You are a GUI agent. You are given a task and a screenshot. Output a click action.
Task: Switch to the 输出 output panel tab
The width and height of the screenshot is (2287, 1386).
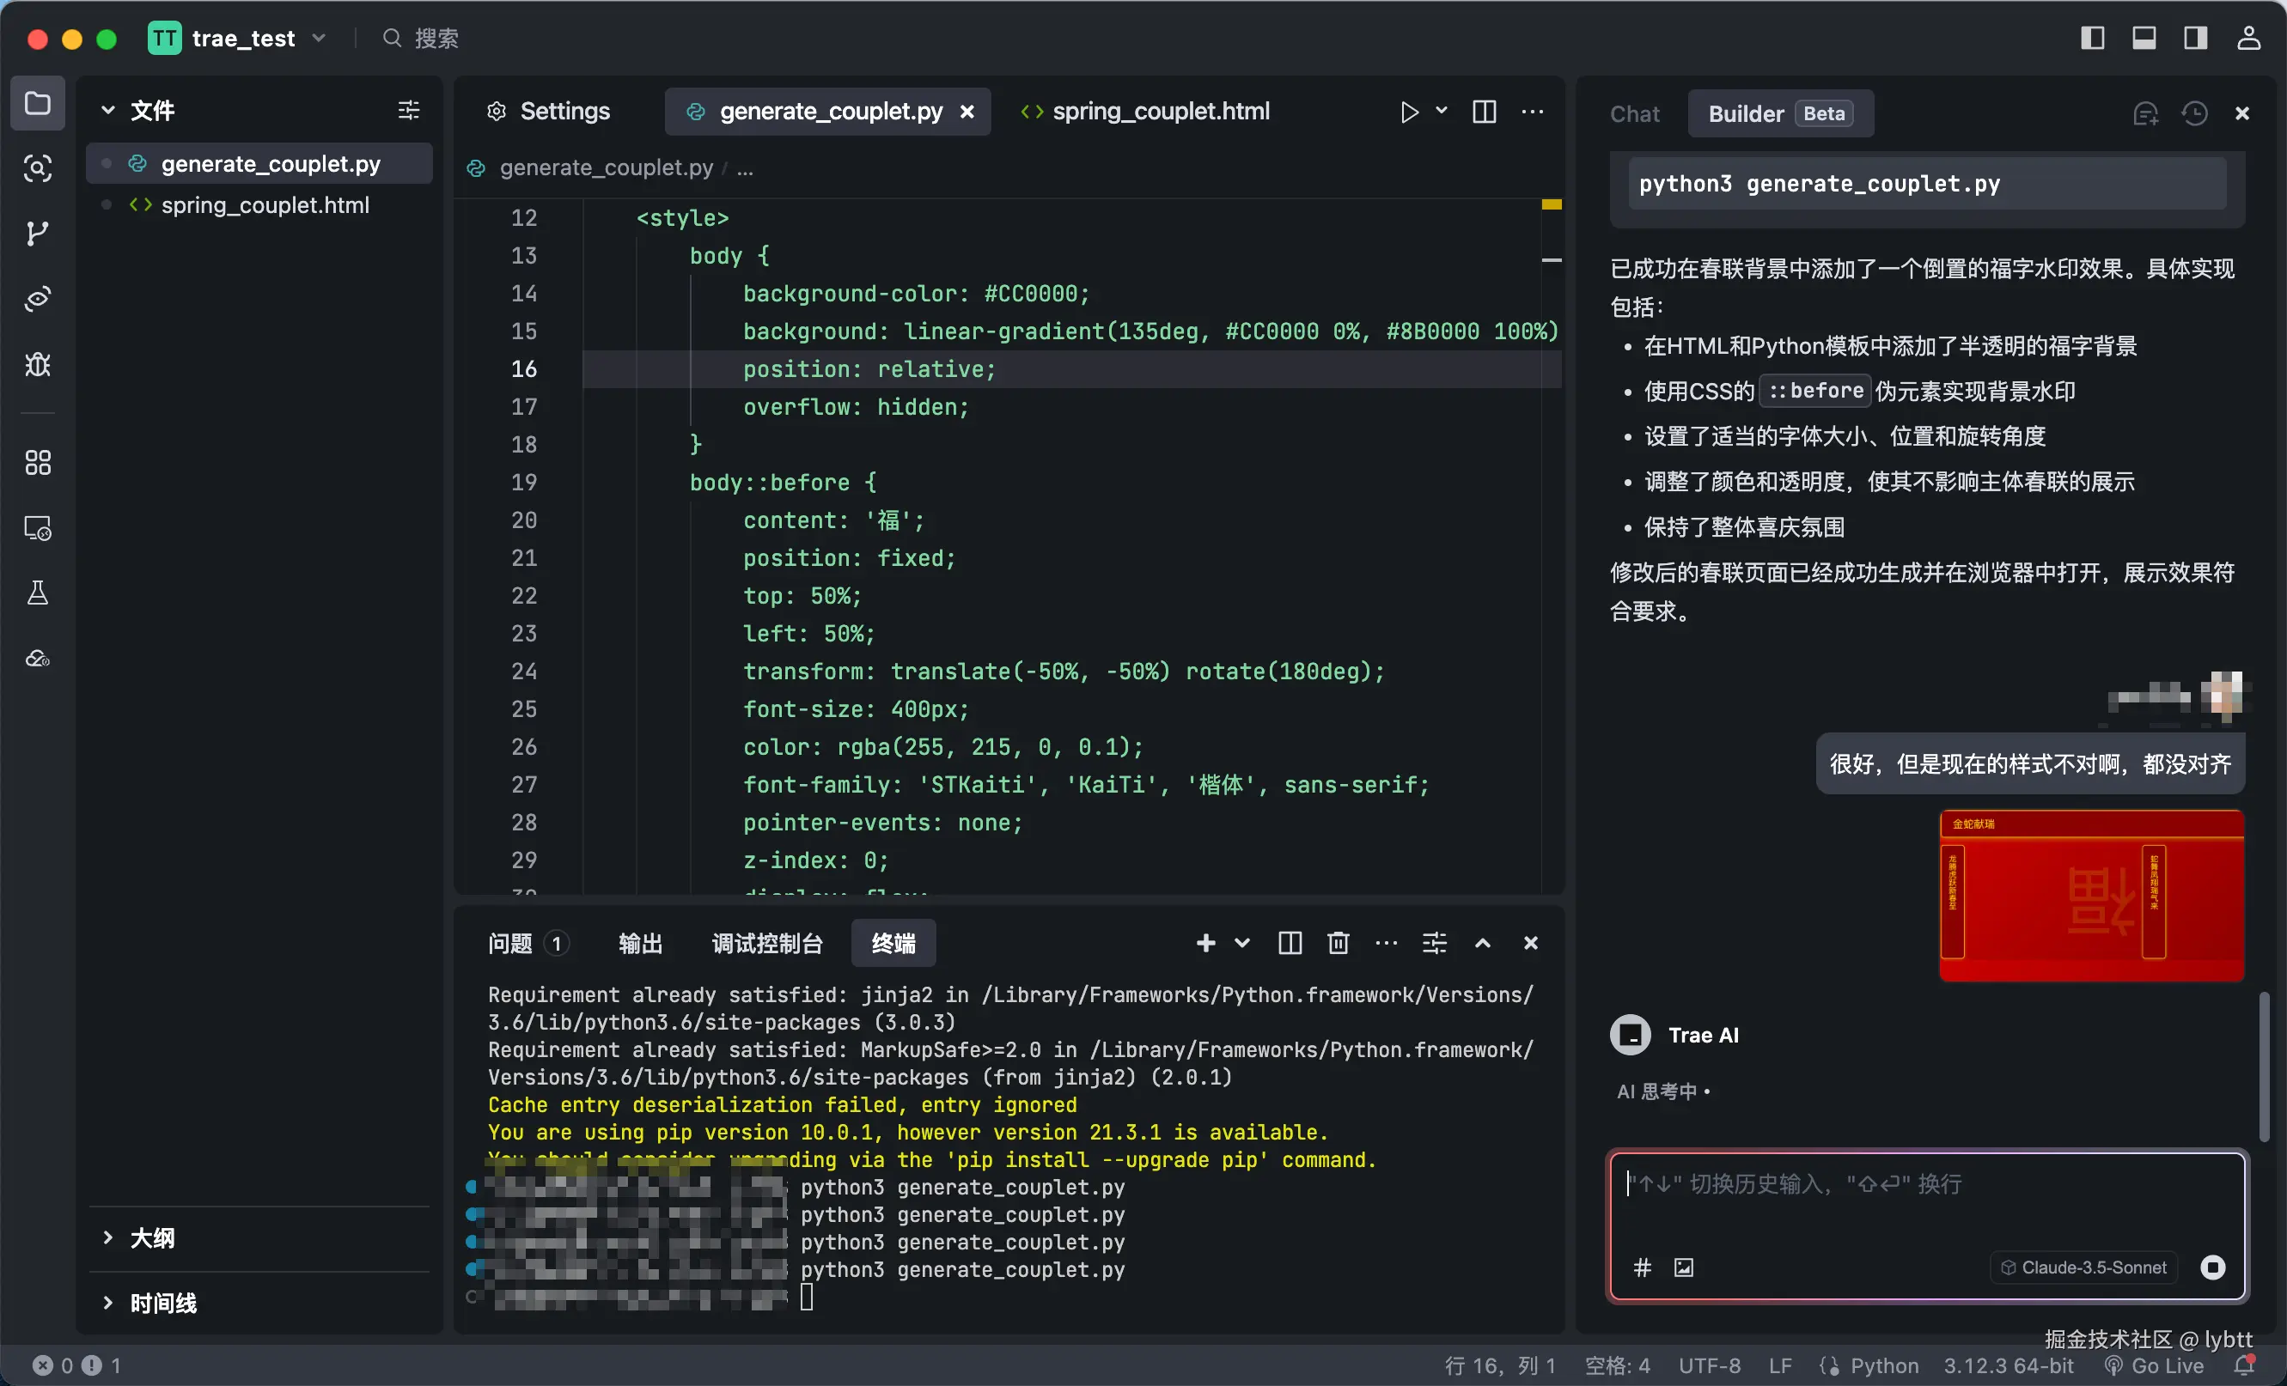coord(640,944)
